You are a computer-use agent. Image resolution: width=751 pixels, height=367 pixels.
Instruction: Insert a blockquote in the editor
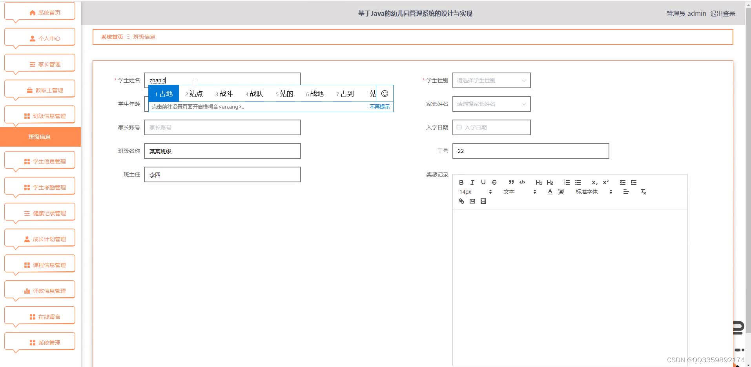point(511,182)
